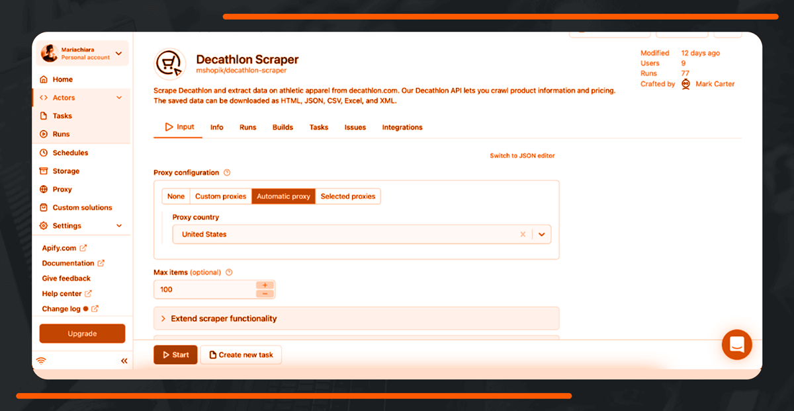Switch to the Builds tab
This screenshot has width=794, height=411.
[283, 128]
